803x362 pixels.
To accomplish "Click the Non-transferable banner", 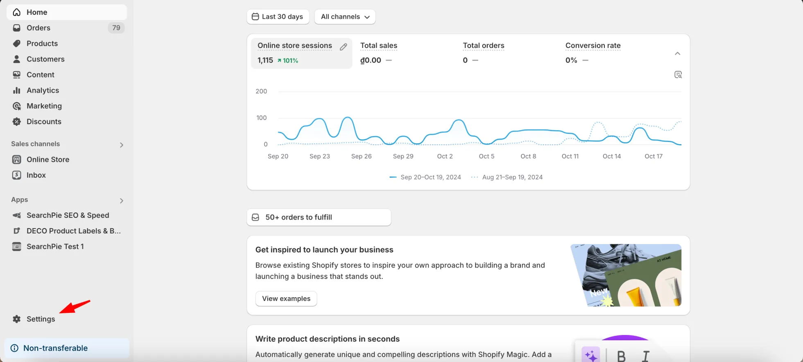I will tap(67, 348).
